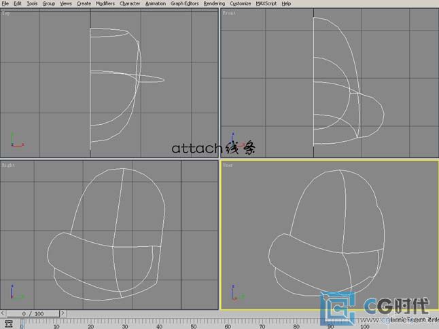
Task: Open the Create menu
Action: point(84,3)
